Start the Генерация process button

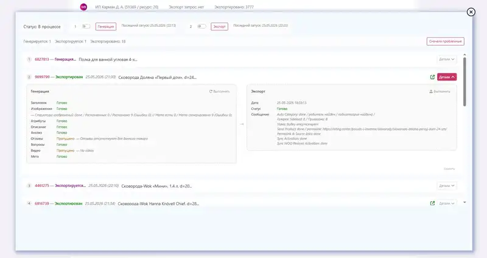click(x=106, y=27)
